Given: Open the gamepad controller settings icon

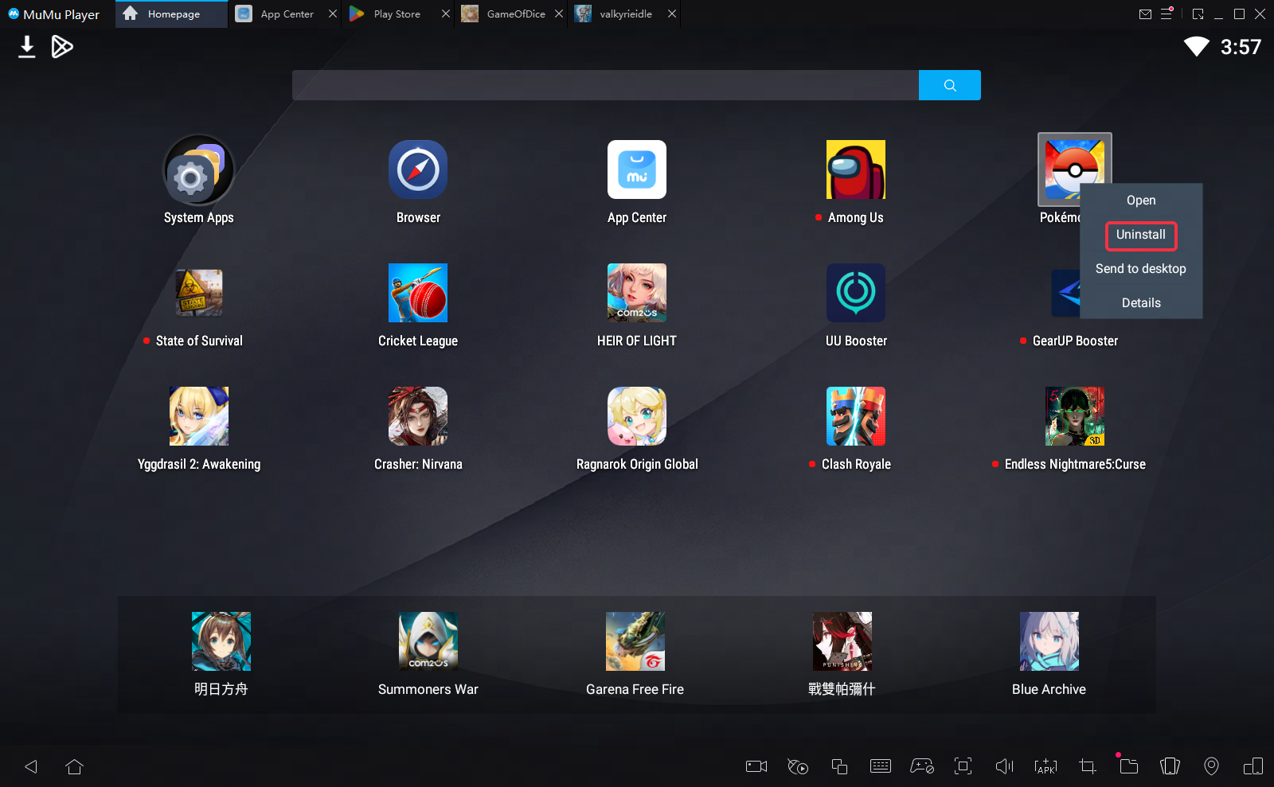Looking at the screenshot, I should (x=922, y=766).
